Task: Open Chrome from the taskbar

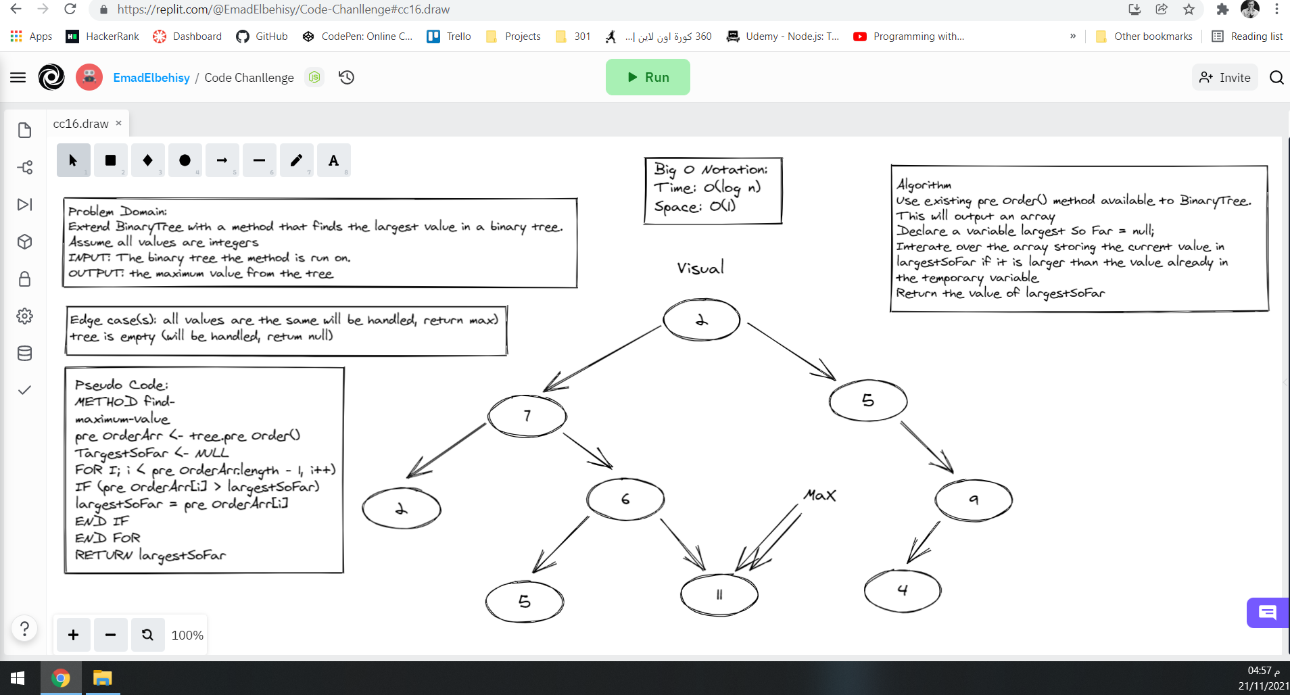Action: (x=61, y=678)
